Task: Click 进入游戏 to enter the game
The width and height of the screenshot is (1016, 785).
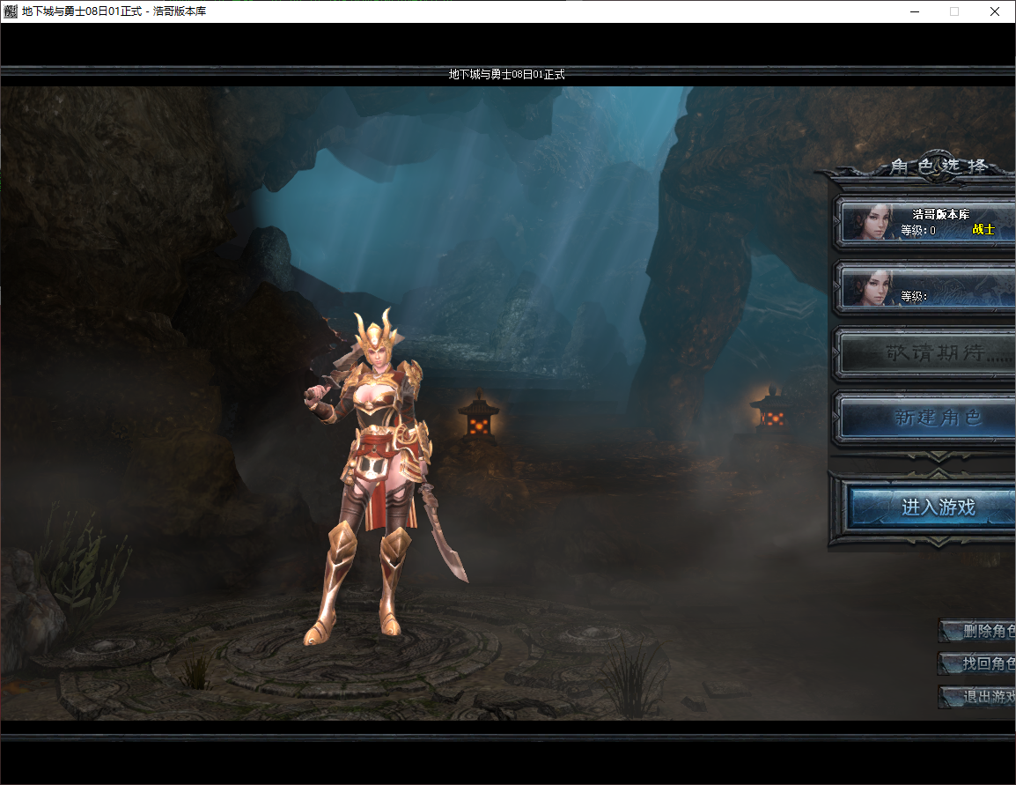Action: (931, 507)
